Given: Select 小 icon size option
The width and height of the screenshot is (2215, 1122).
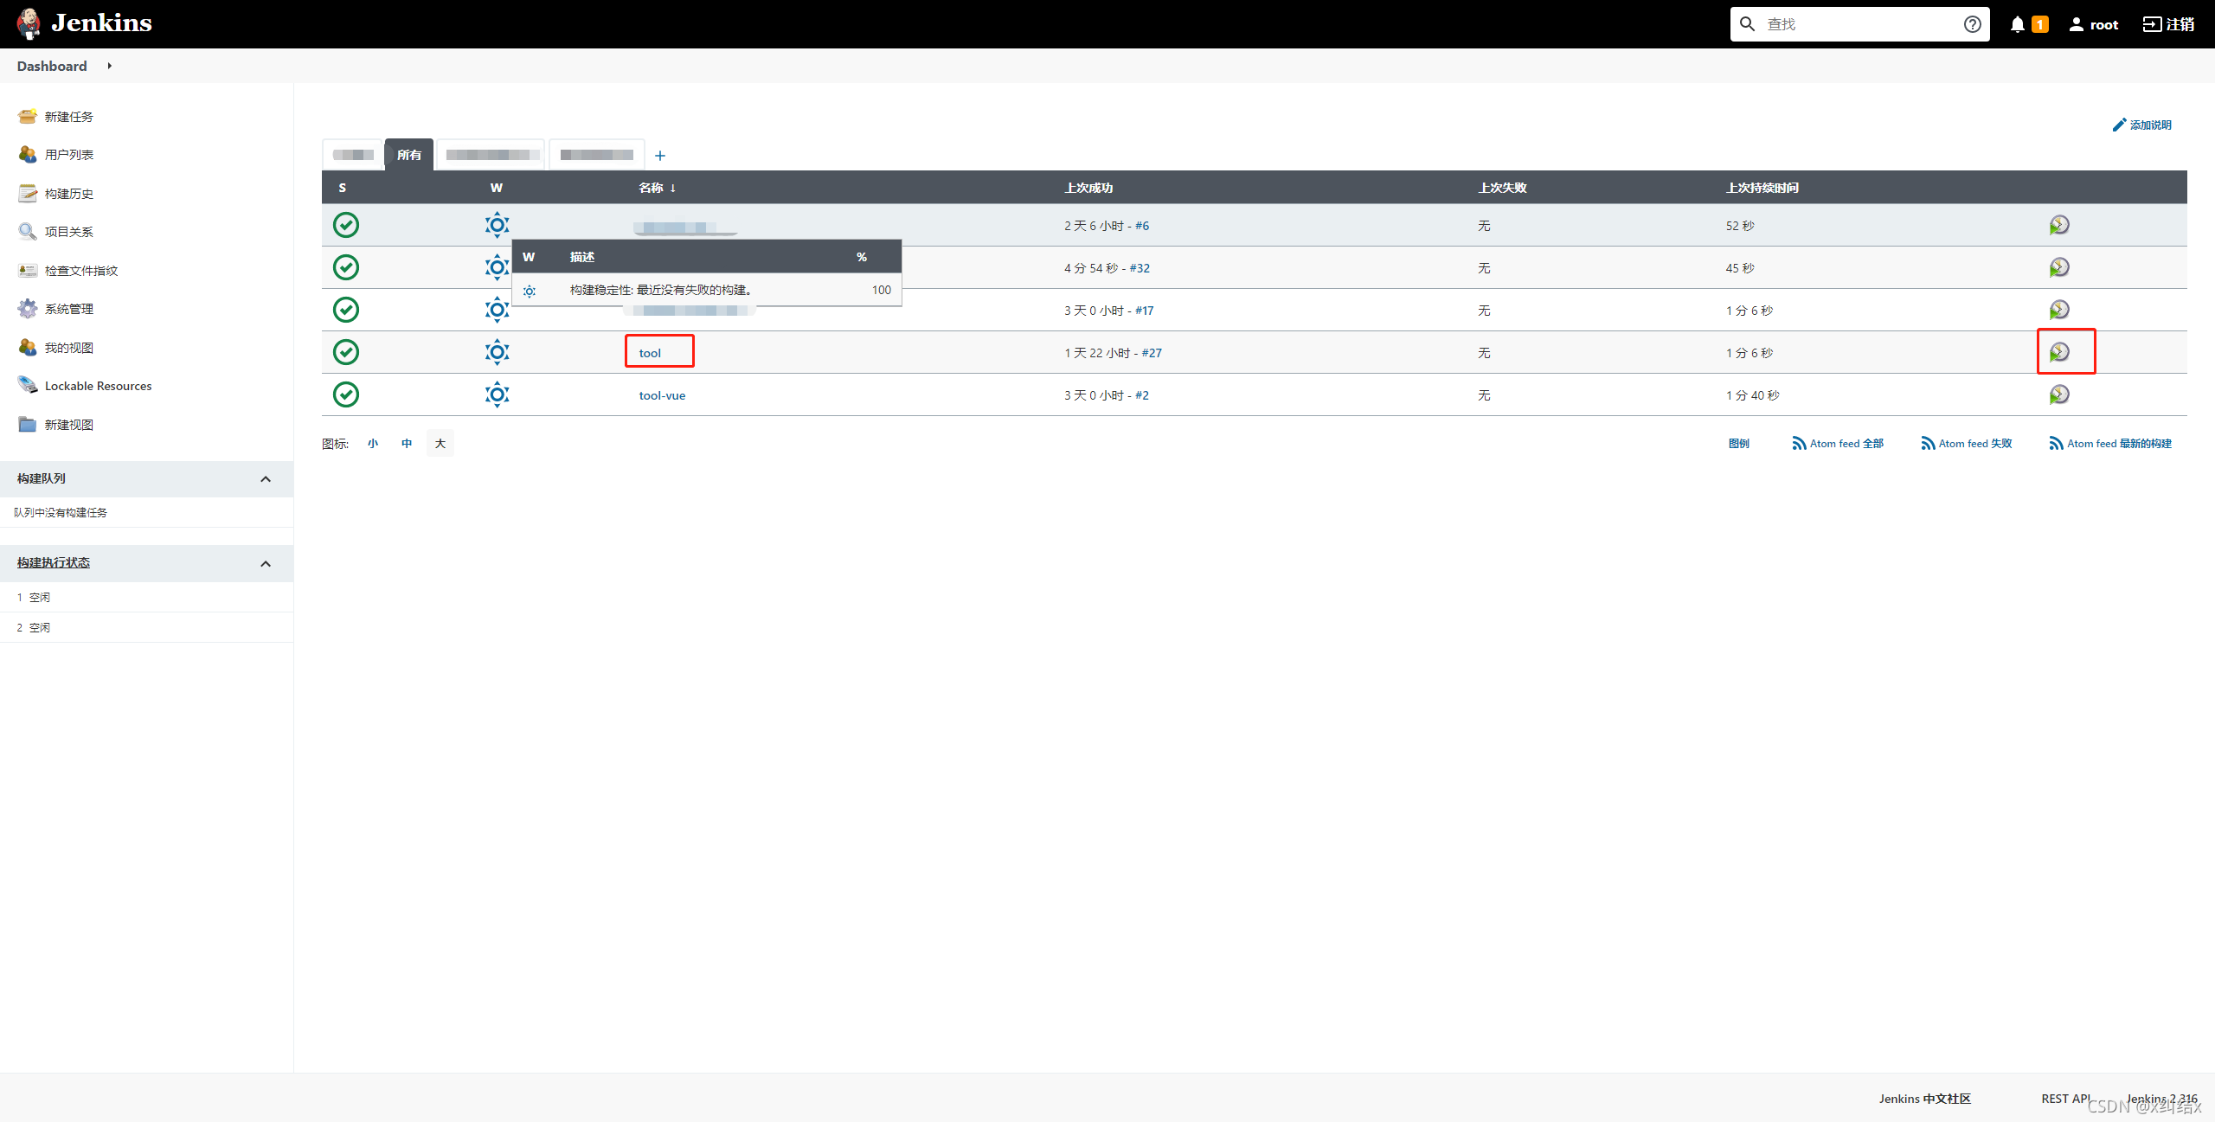Looking at the screenshot, I should pyautogui.click(x=373, y=442).
